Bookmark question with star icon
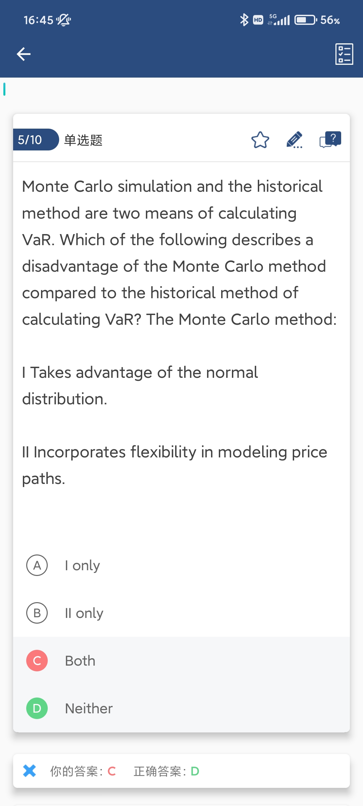Viewport: 363px width, 806px height. (260, 140)
